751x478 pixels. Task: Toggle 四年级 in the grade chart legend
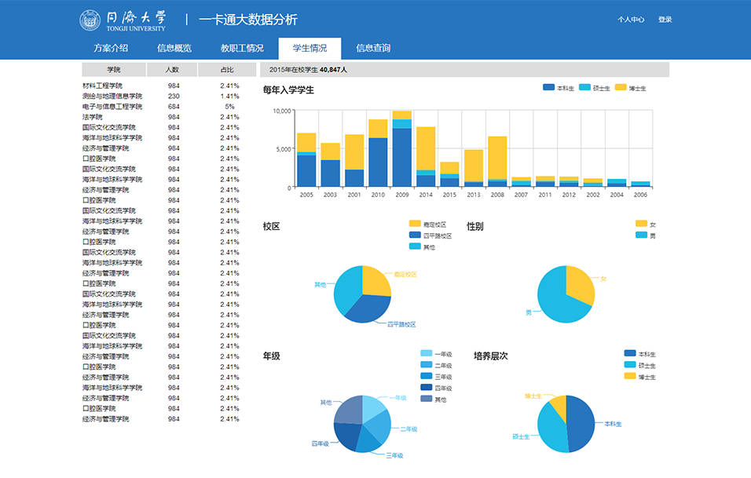[436, 388]
